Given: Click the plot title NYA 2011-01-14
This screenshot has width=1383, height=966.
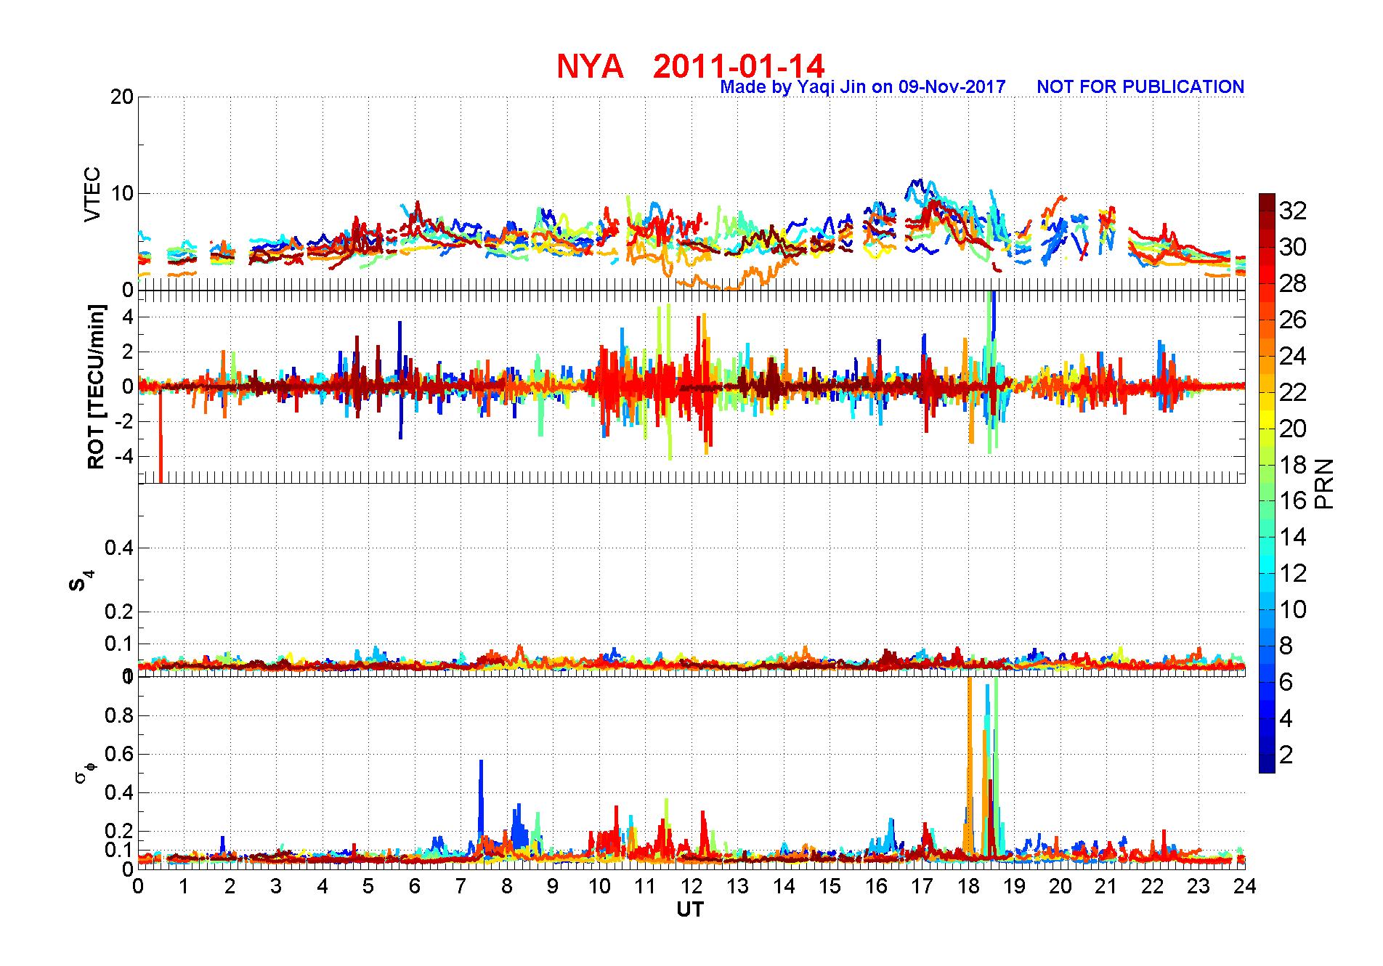Looking at the screenshot, I should click(x=690, y=66).
